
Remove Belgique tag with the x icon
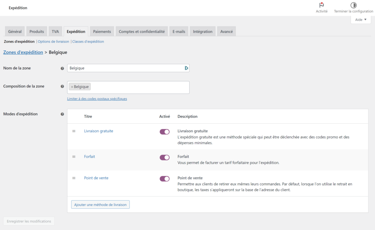[72, 87]
